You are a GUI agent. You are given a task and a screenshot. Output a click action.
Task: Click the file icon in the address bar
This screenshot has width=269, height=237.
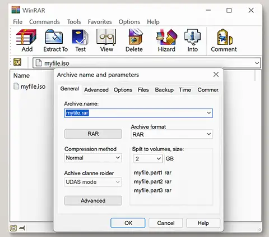(39, 63)
